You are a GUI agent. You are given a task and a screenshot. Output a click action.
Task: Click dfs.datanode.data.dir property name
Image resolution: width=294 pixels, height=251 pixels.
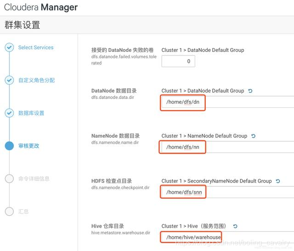[113, 97]
